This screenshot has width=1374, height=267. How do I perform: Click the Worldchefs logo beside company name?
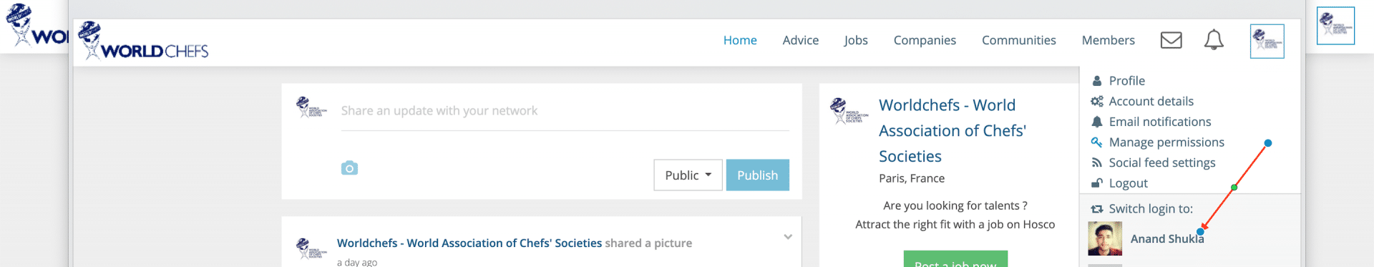pos(849,111)
